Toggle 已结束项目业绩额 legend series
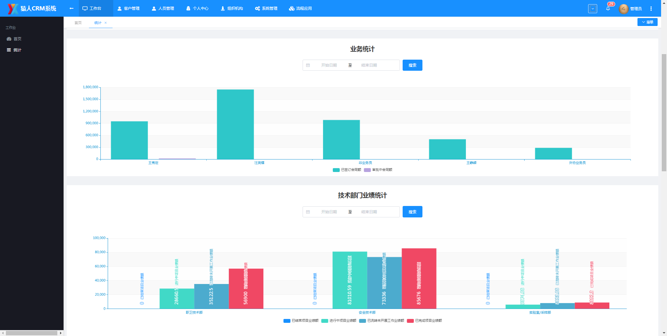 coord(301,321)
